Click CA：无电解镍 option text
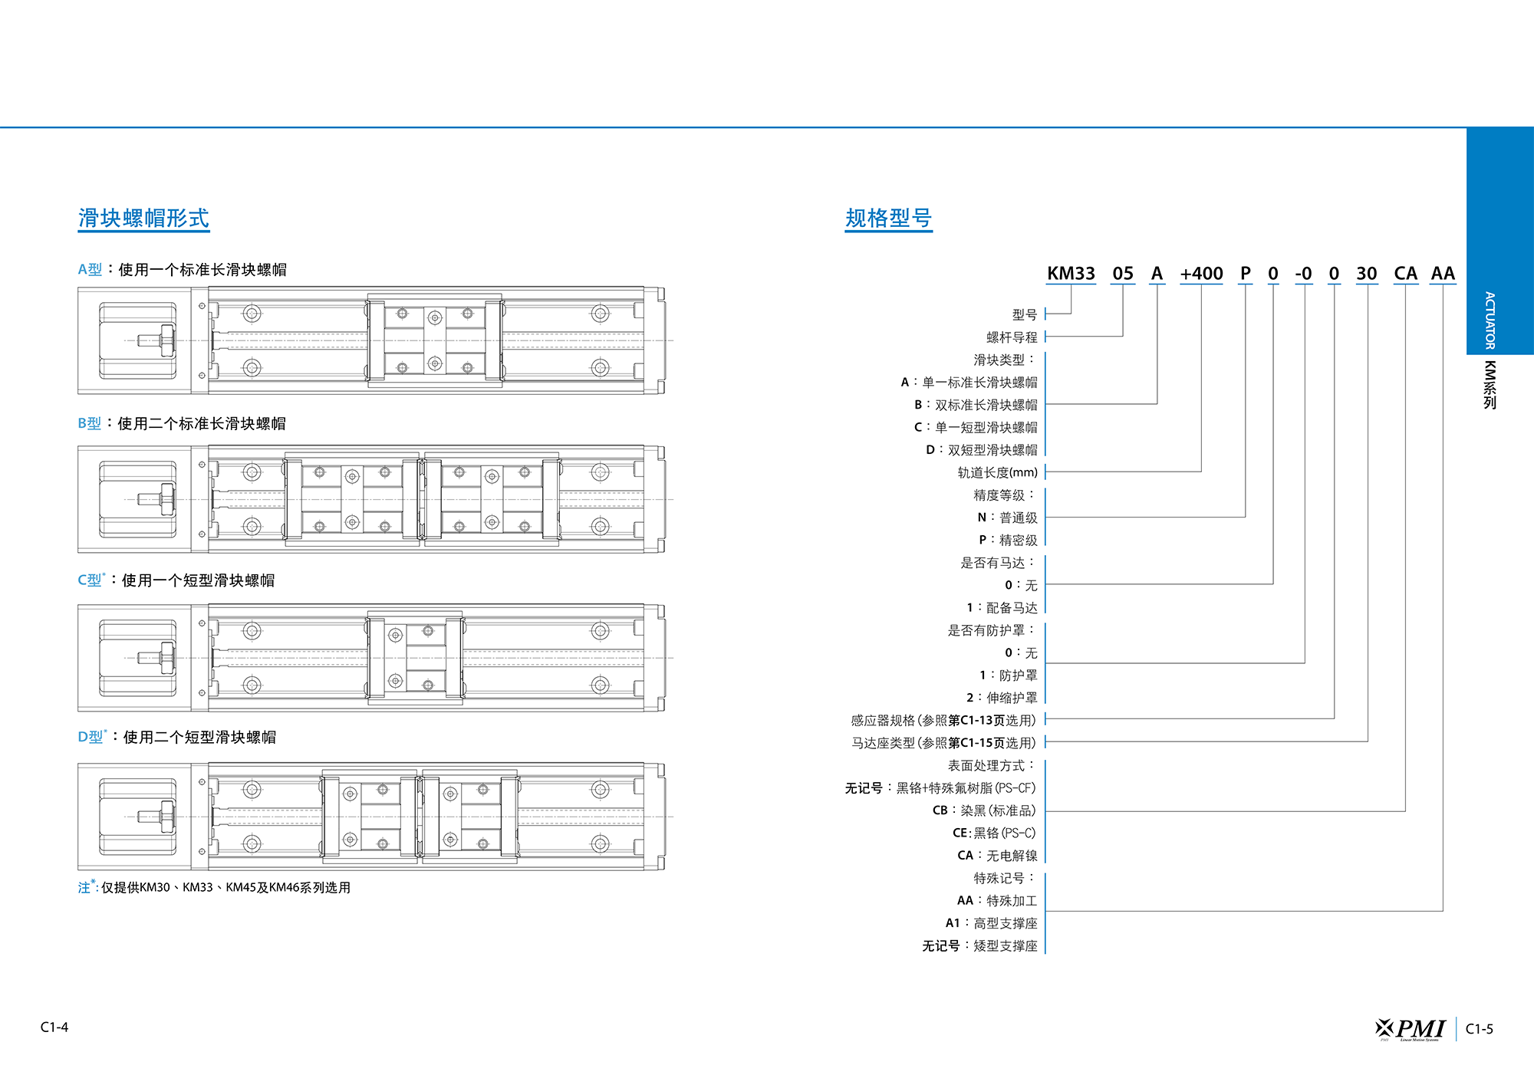 tap(997, 856)
